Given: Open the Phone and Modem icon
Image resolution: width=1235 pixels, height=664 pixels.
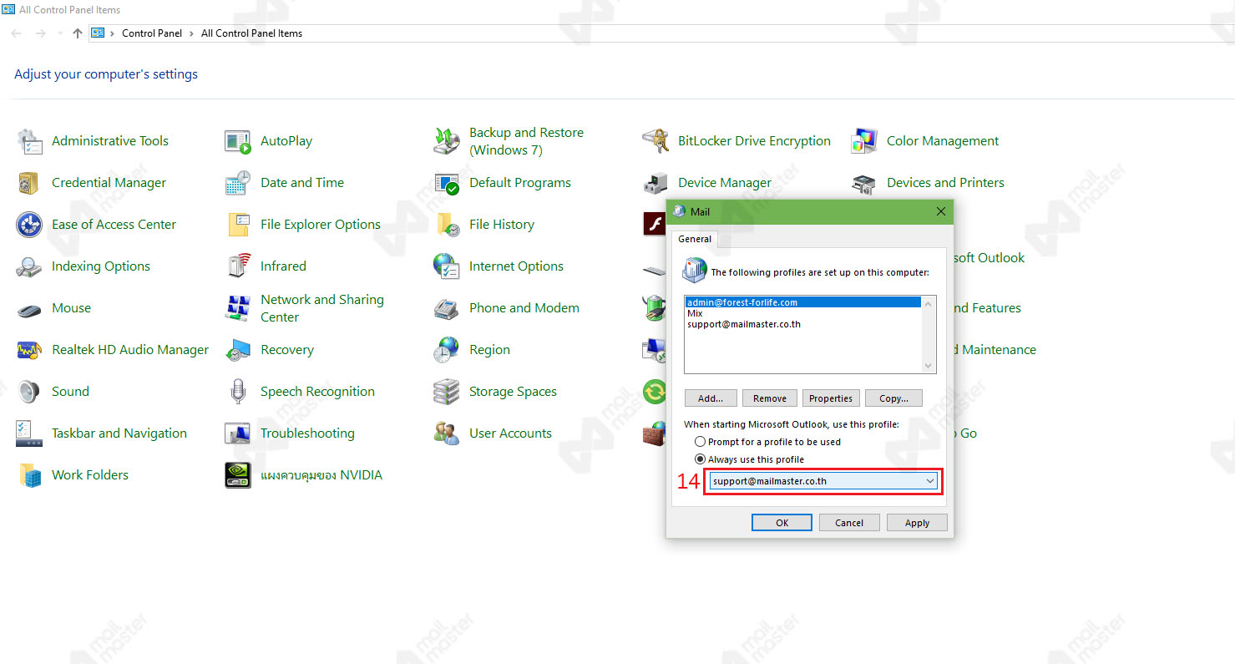Looking at the screenshot, I should pos(447,308).
